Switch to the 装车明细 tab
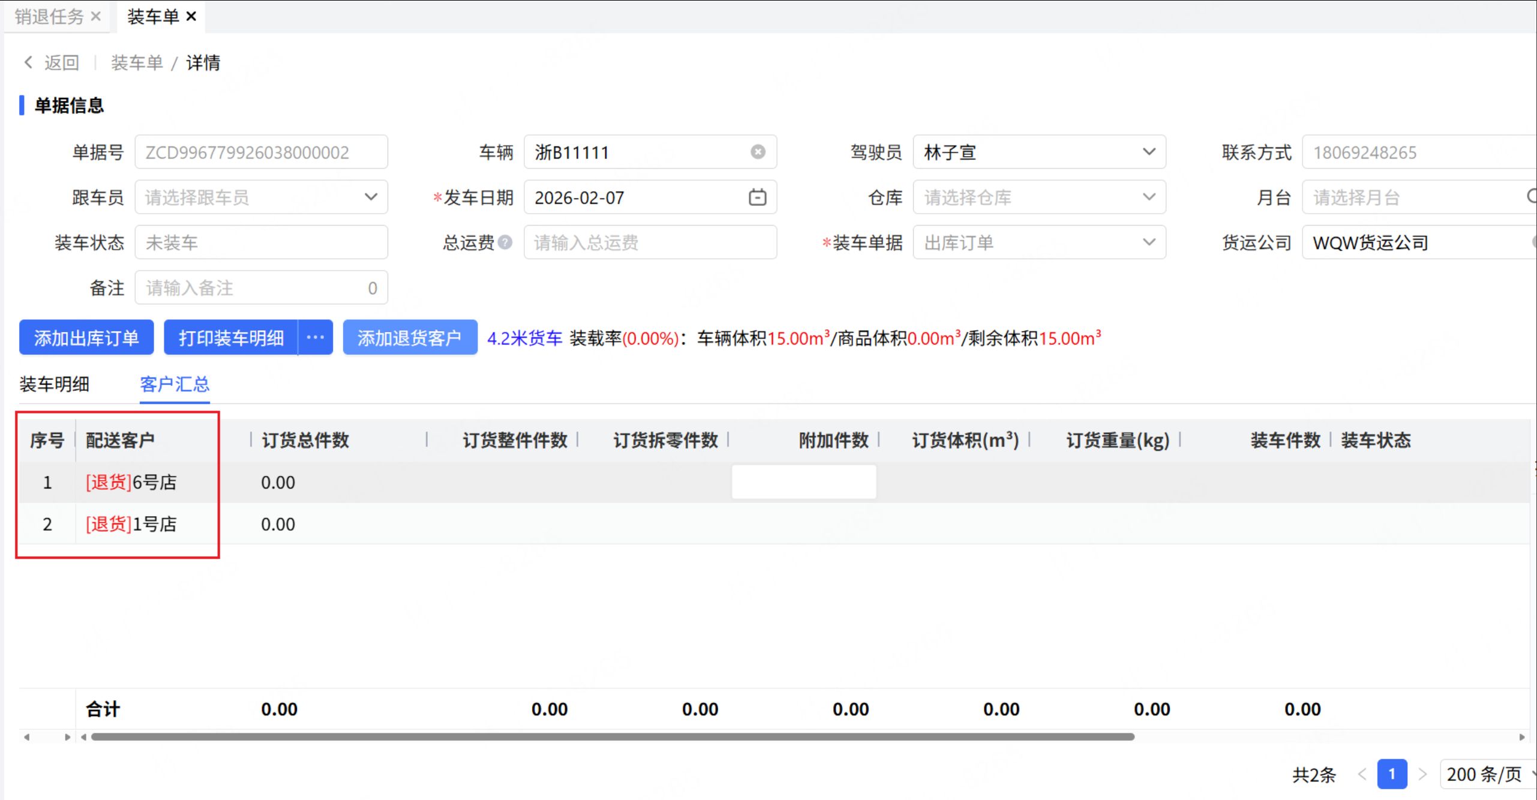Viewport: 1537px width, 800px height. (54, 383)
